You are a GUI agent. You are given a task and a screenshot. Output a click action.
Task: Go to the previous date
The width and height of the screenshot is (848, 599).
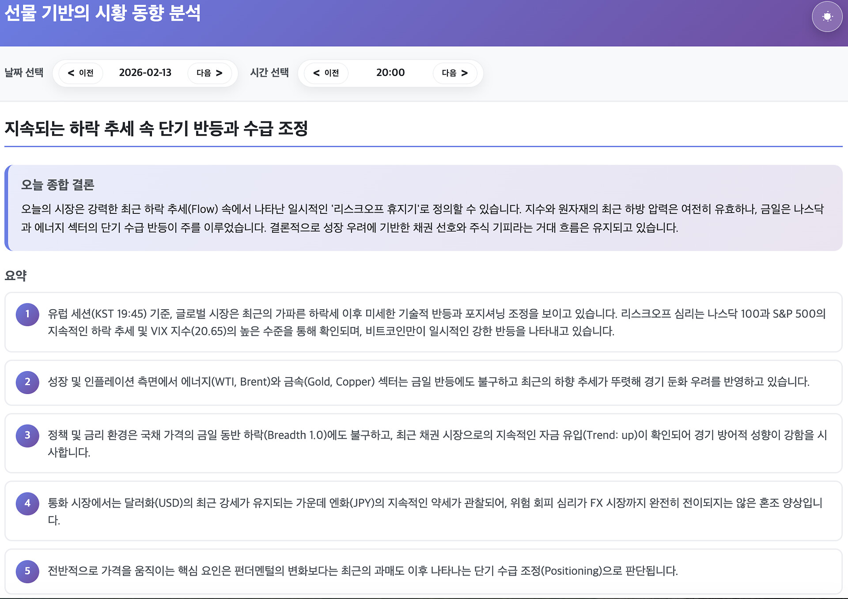[81, 73]
